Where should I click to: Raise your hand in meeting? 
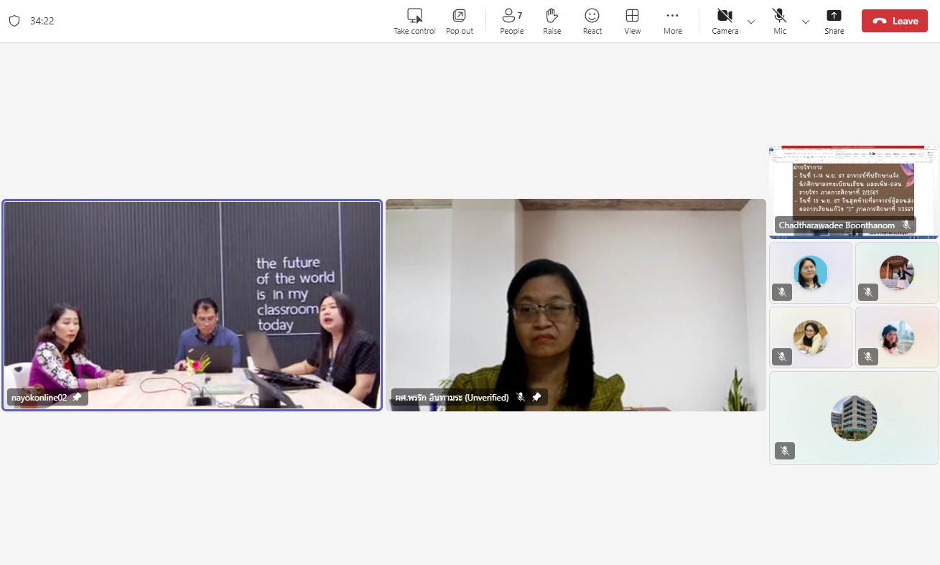tap(552, 16)
